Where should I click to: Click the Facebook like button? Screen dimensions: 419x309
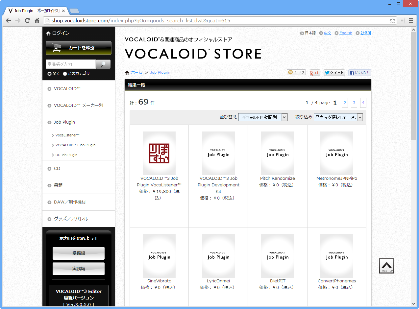(x=360, y=73)
